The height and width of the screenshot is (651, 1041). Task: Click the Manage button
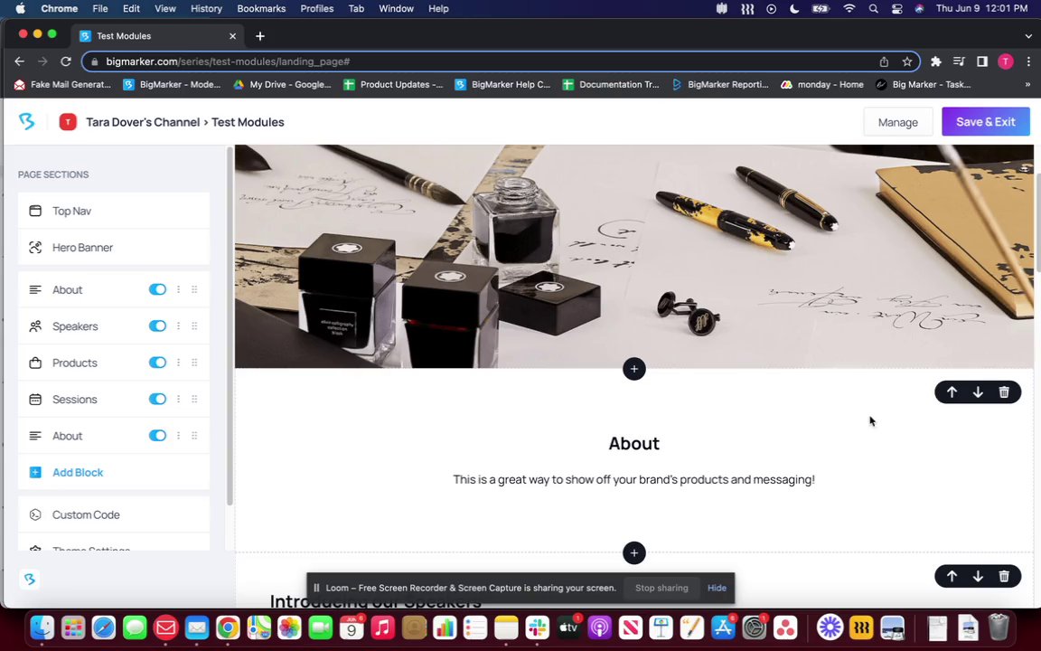tap(897, 121)
